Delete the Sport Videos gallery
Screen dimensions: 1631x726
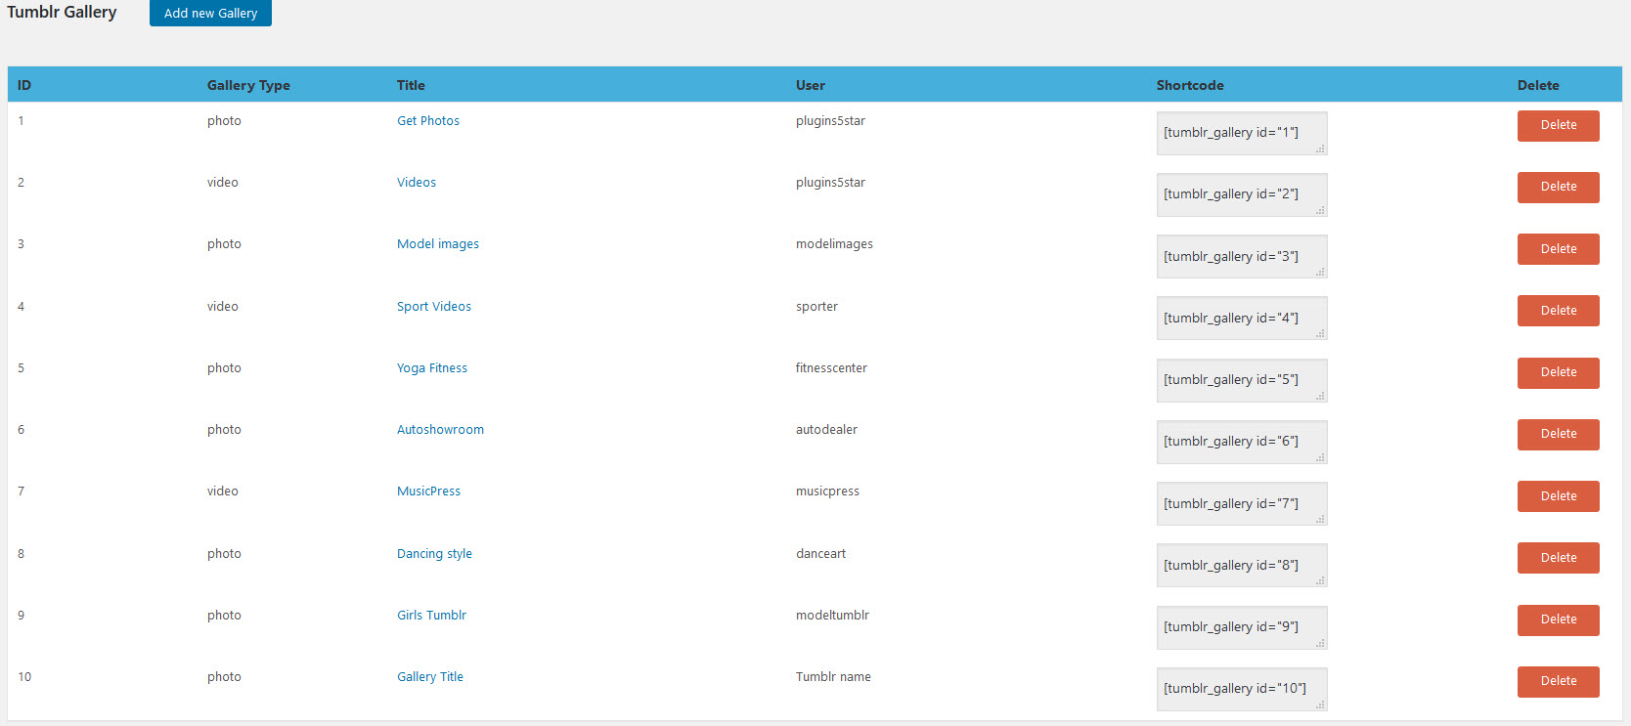(x=1559, y=311)
